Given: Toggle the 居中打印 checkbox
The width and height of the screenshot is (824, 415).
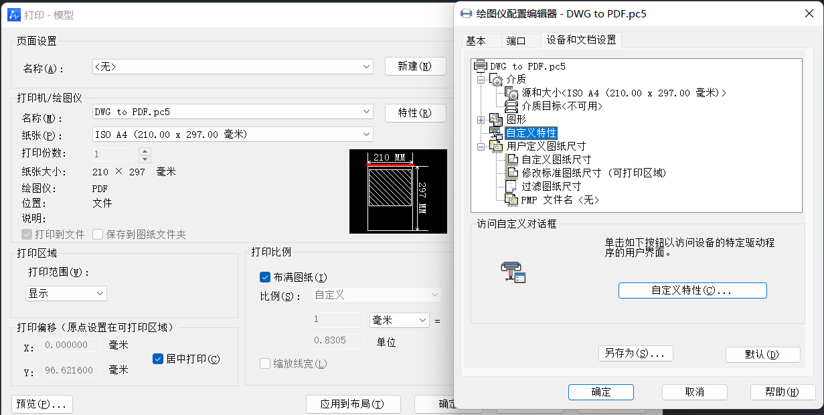Looking at the screenshot, I should 158,359.
